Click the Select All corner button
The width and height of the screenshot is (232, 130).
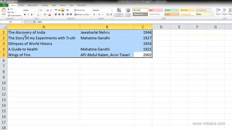[4, 27]
